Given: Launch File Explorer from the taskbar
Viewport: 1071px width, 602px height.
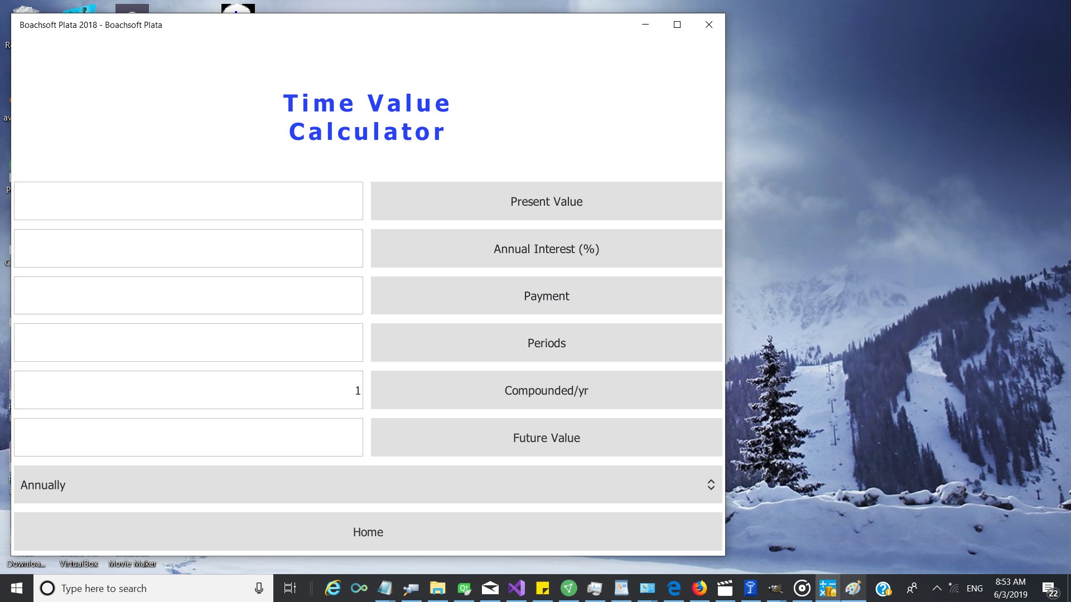Looking at the screenshot, I should click(437, 588).
